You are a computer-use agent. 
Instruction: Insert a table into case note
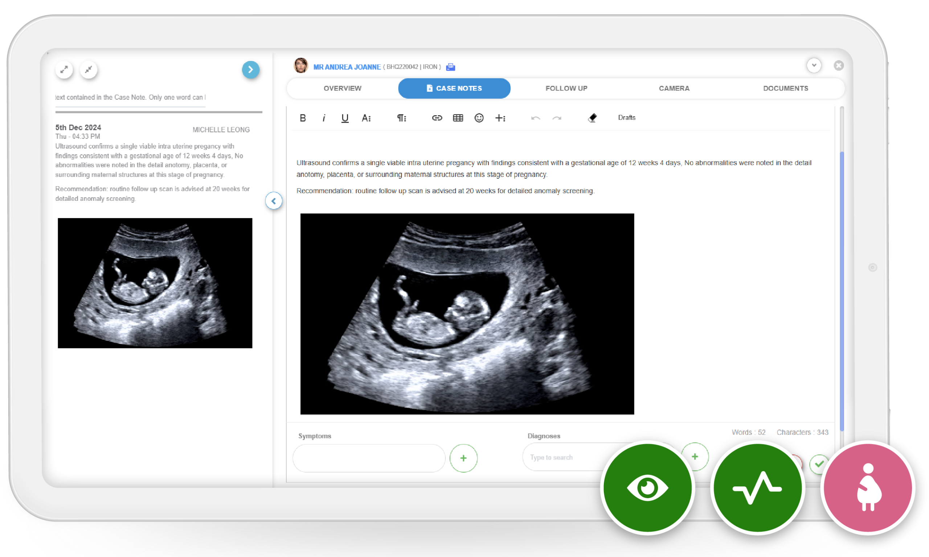tap(458, 118)
